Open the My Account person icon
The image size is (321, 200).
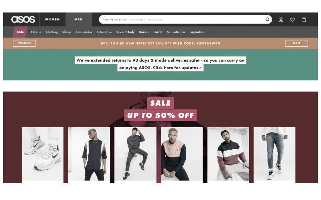coord(281,20)
